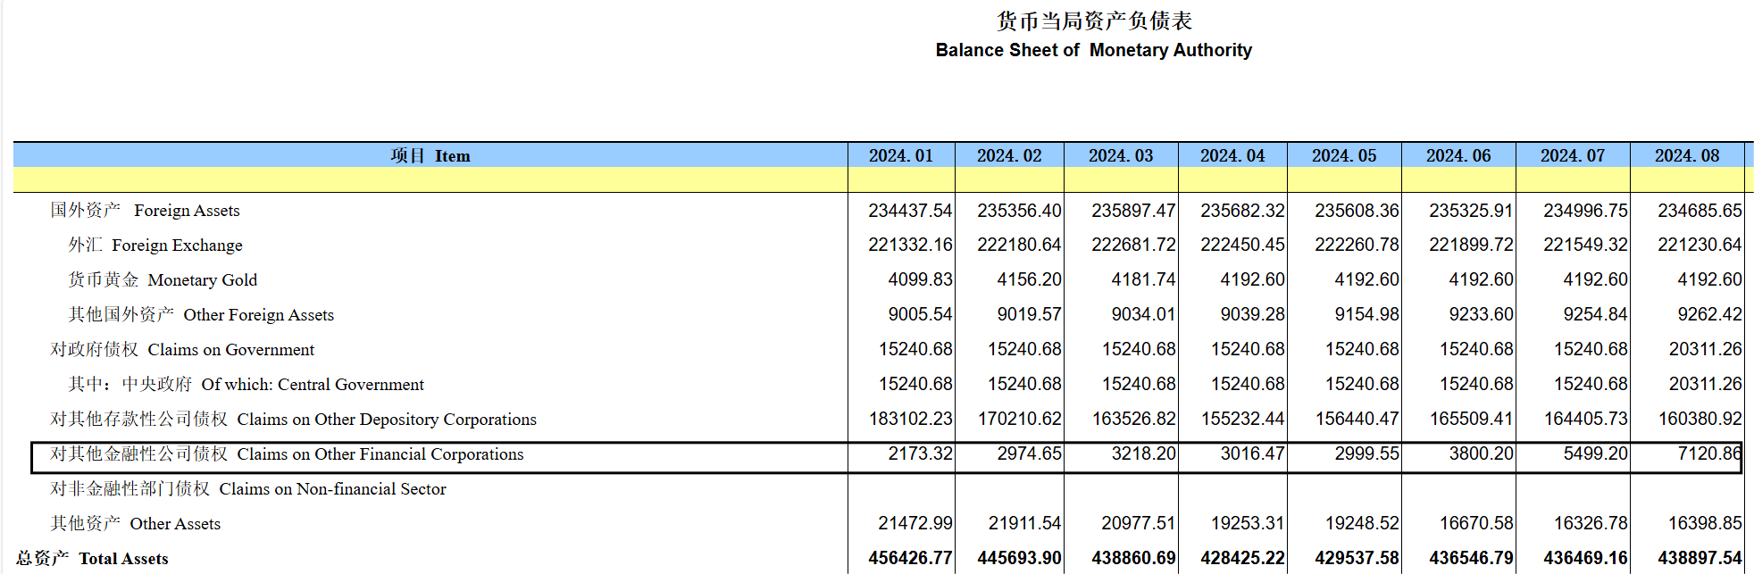Select the 2024.06 column header

click(1458, 155)
